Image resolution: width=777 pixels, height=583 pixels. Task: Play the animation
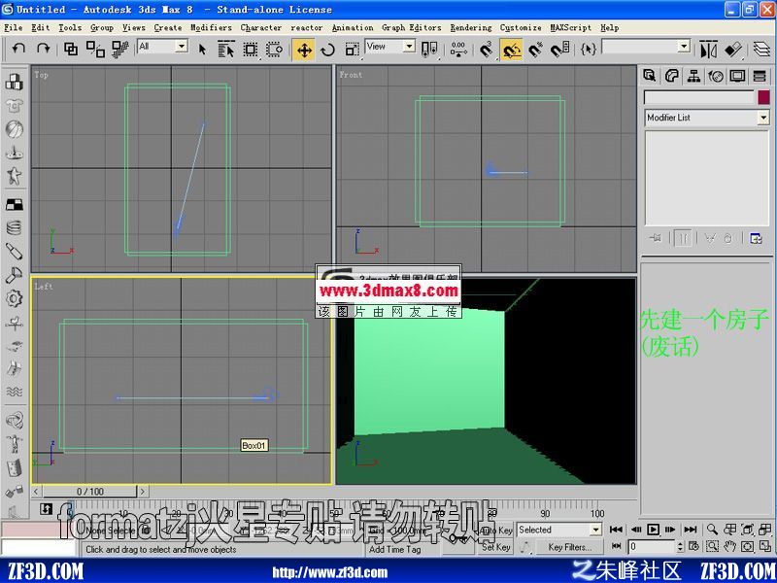[x=653, y=530]
